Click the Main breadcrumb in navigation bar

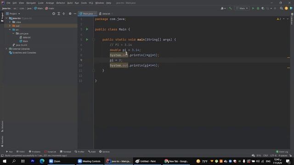click(x=39, y=8)
